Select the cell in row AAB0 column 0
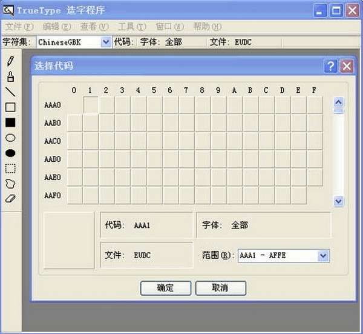Image resolution: width=363 pixels, height=334 pixels. click(x=74, y=122)
